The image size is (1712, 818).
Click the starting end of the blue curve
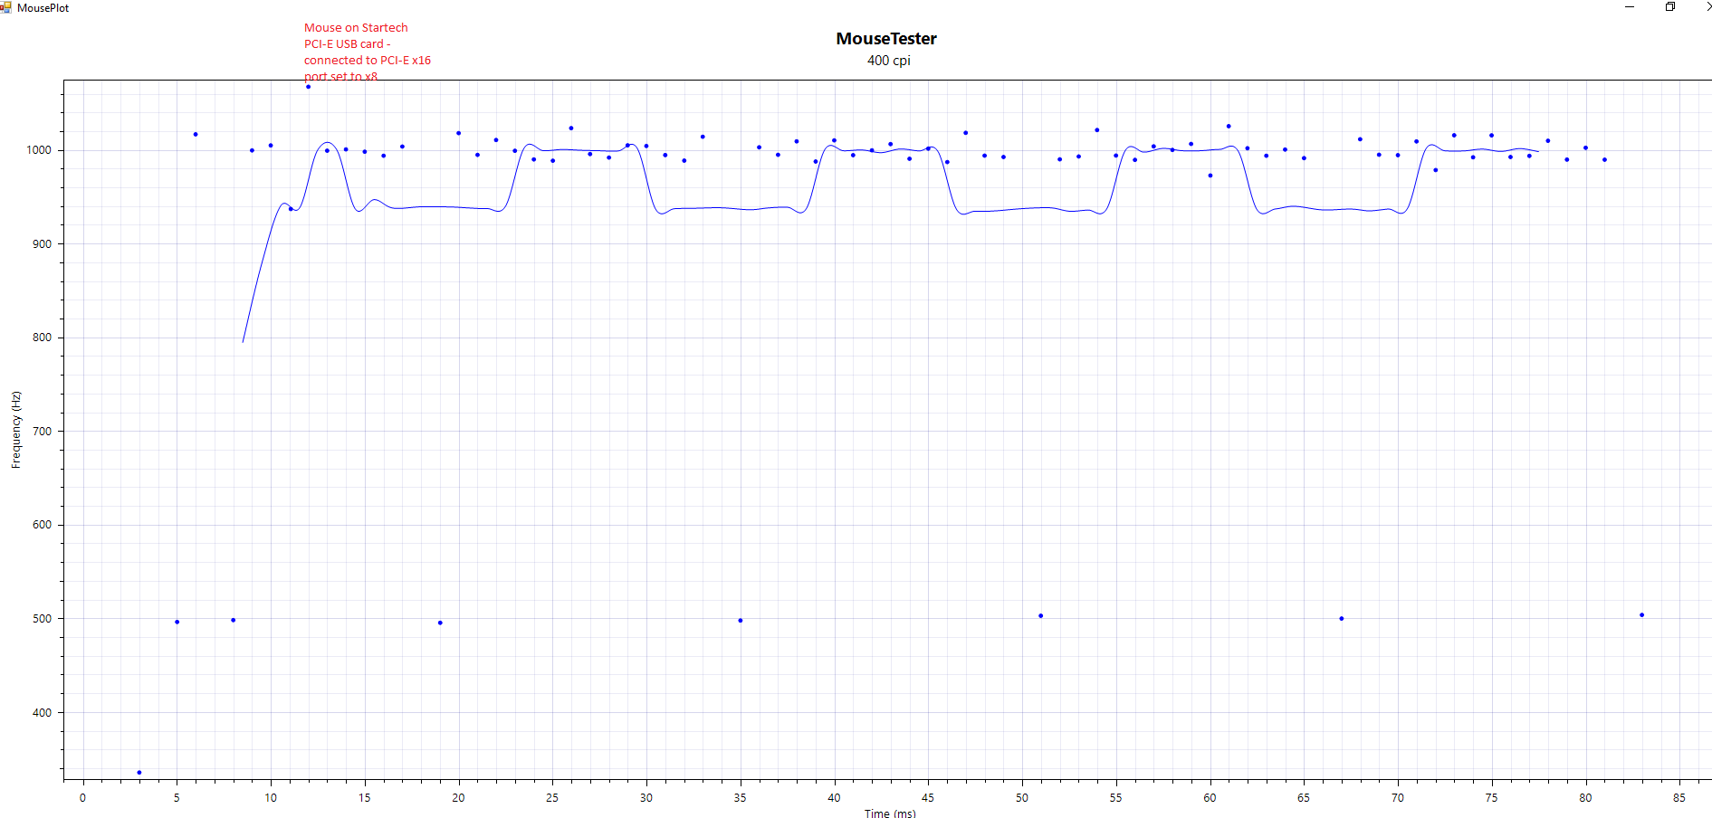coord(243,341)
